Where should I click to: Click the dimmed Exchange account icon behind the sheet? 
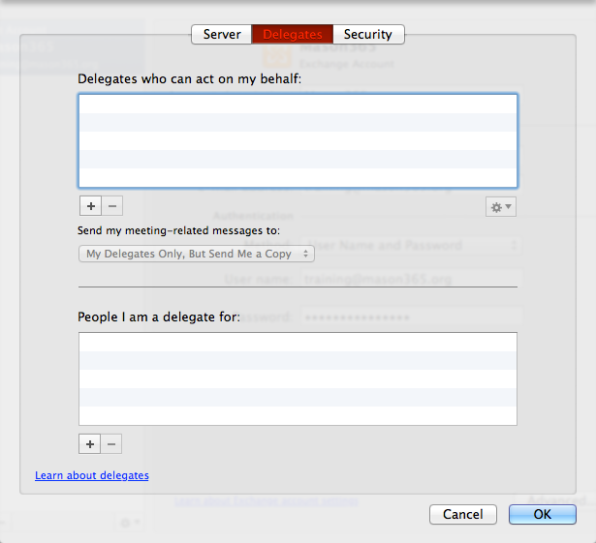[277, 57]
